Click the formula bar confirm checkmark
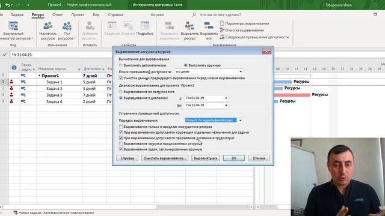Viewport: 385px width, 216px height. pyautogui.click(x=5, y=55)
